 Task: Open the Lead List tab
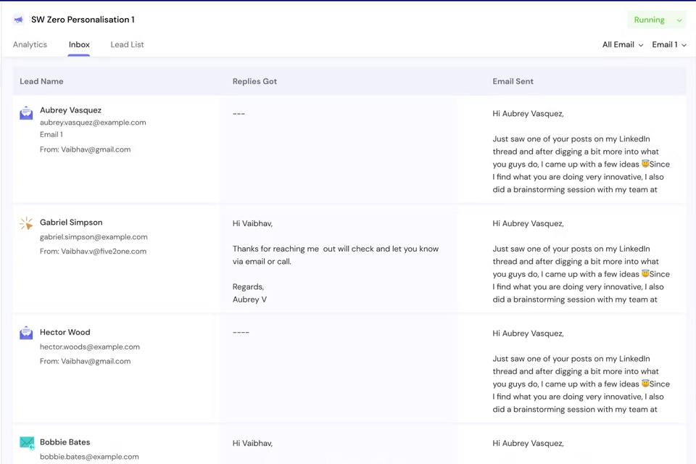point(127,44)
